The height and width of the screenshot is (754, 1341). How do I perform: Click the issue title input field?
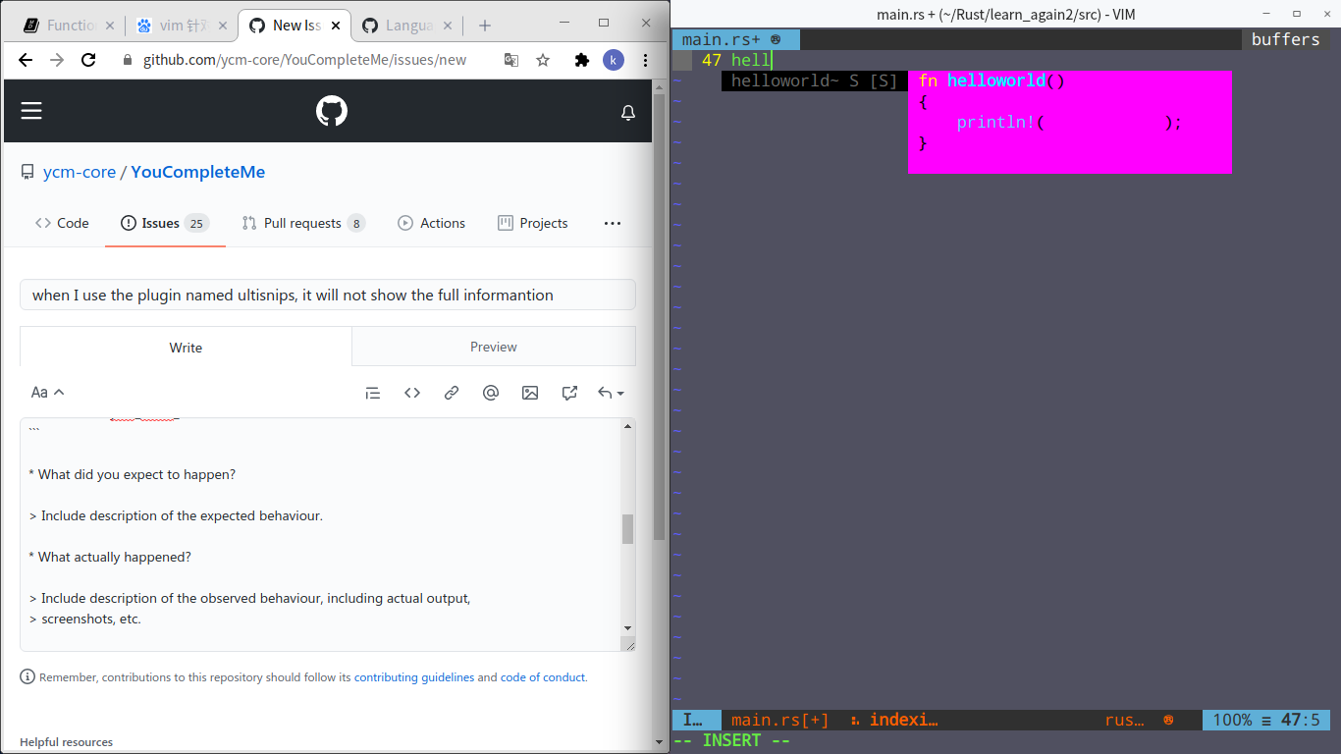[x=328, y=294]
